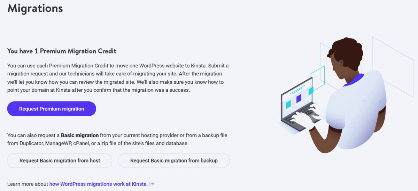Click the Request Premium migration button
418x191 pixels.
[x=52, y=109]
